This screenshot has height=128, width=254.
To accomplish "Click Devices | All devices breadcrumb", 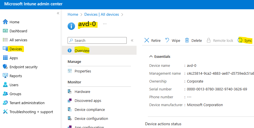I will 102,15.
